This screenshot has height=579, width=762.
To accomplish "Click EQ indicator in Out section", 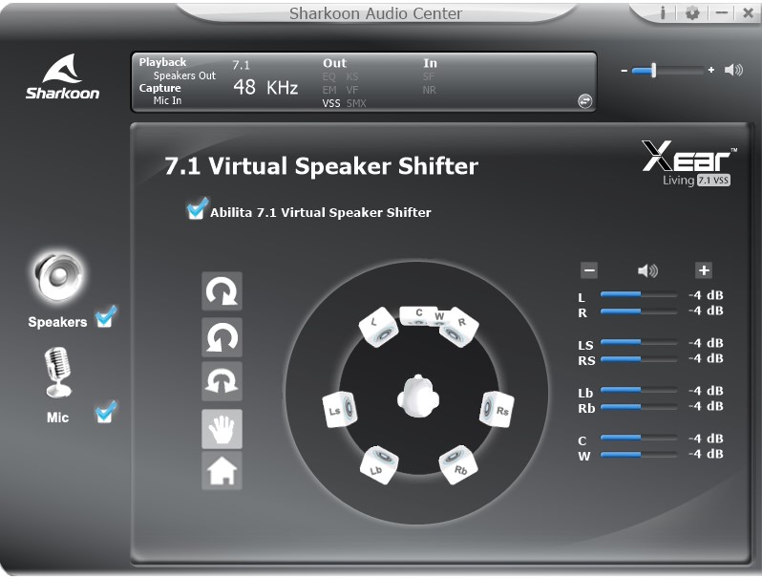I will [x=329, y=76].
